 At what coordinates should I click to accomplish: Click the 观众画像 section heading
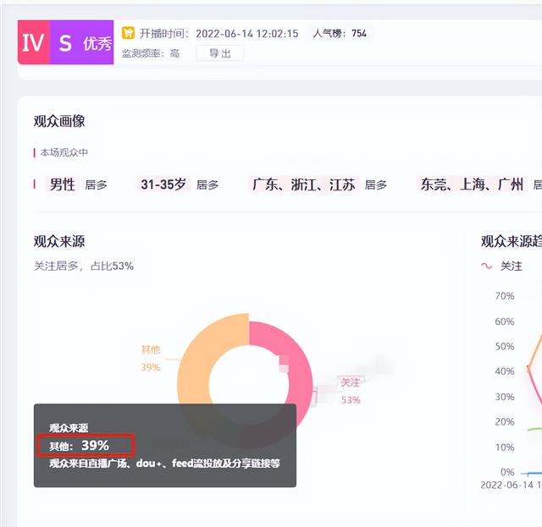point(59,121)
